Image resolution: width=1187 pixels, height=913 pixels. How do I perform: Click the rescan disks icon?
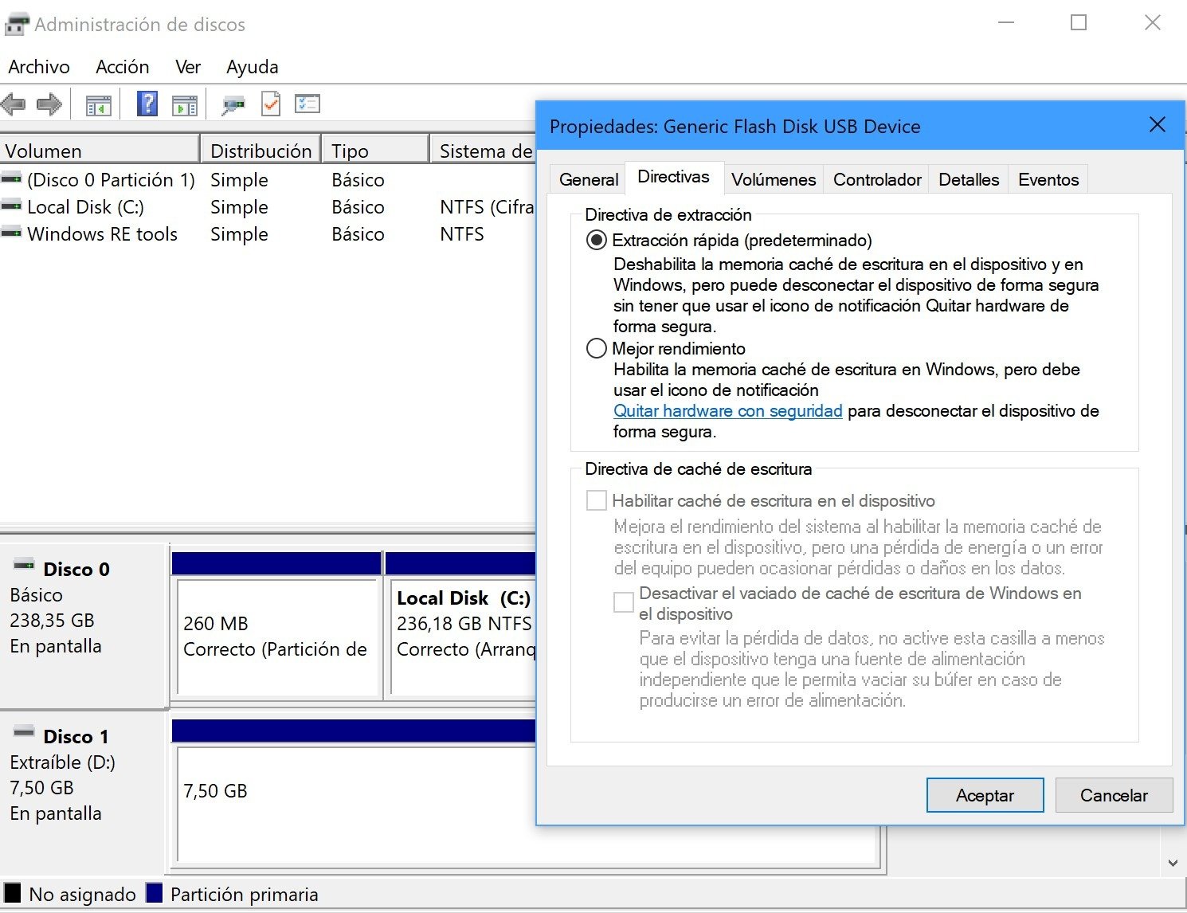[233, 104]
